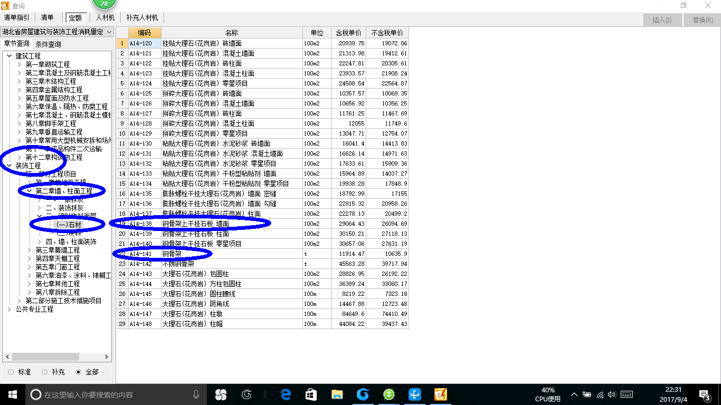Click the 含税单价 column header
This screenshot has width=721, height=405.
point(349,33)
